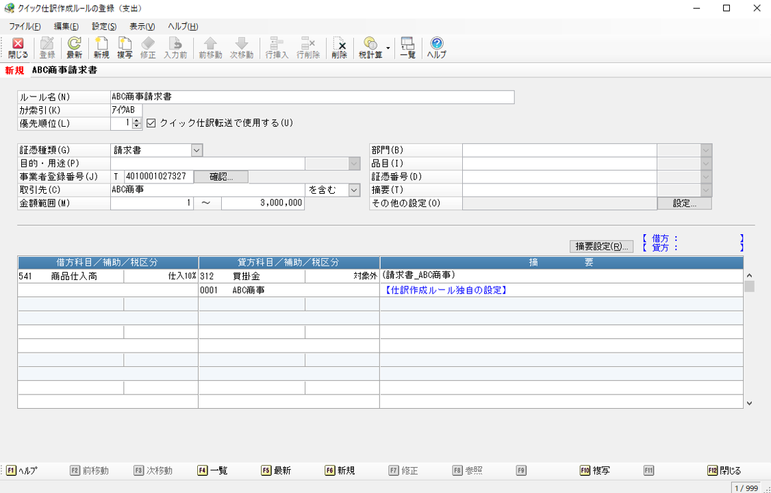This screenshot has height=493, width=771.
Task: Click the scroll down arrow of journal grid
Action: [749, 403]
